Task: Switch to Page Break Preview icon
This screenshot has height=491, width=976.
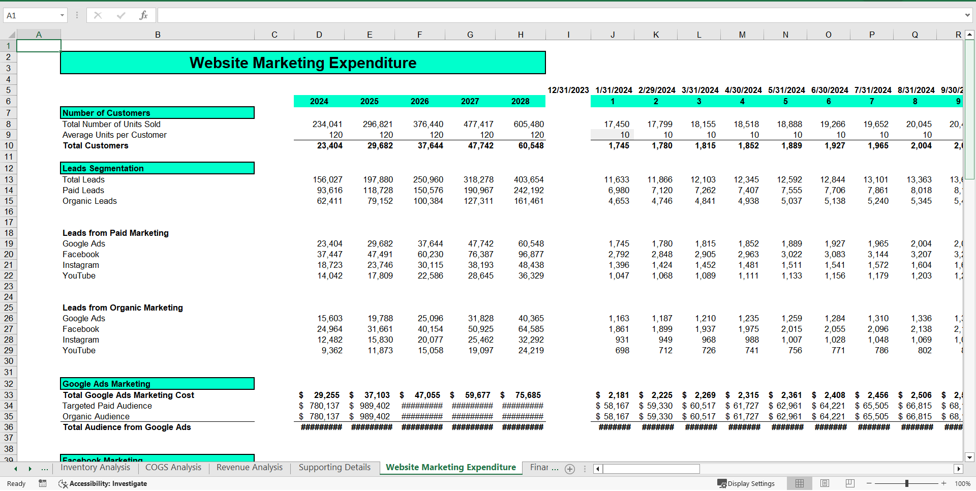Action: tap(850, 483)
